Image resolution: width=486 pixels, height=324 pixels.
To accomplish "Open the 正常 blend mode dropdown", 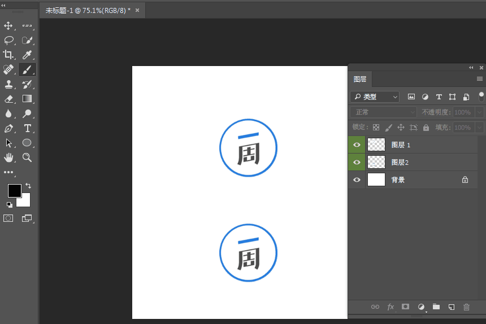I will [383, 112].
